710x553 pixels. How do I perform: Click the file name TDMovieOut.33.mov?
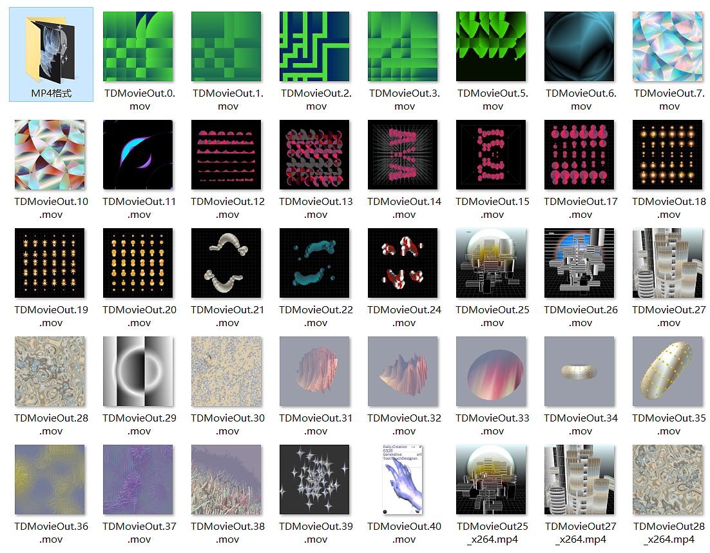pos(493,424)
